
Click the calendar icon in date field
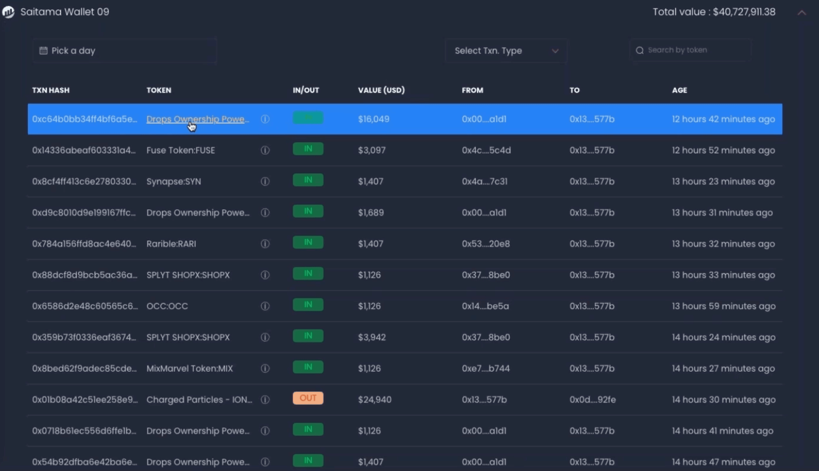[43, 50]
